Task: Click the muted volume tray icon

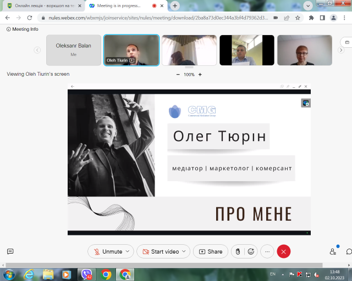Action: [x=317, y=274]
